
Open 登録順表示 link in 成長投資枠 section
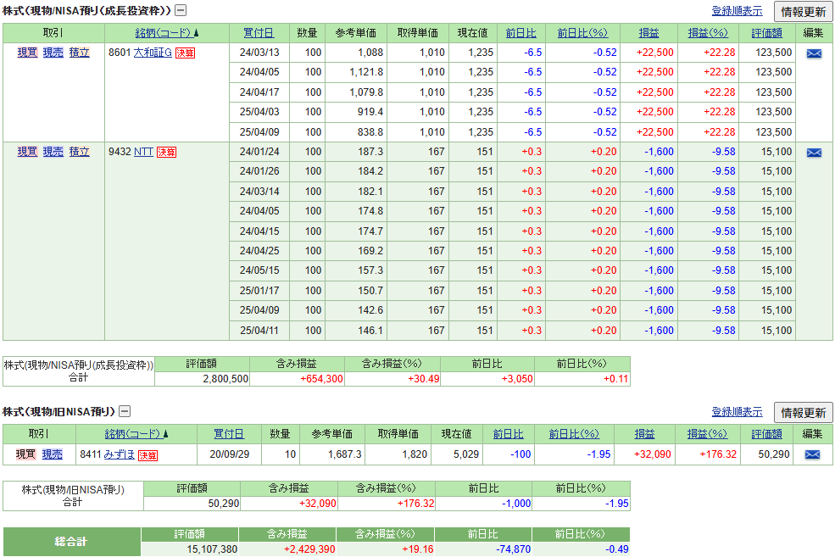(737, 11)
